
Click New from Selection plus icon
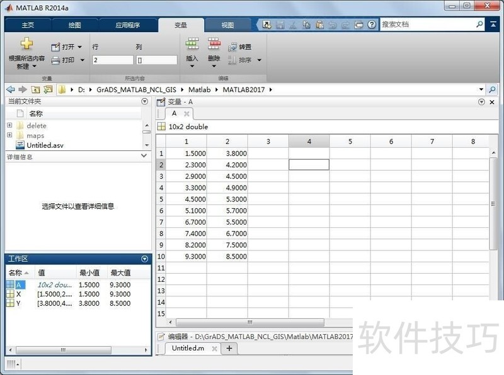pyautogui.click(x=26, y=43)
